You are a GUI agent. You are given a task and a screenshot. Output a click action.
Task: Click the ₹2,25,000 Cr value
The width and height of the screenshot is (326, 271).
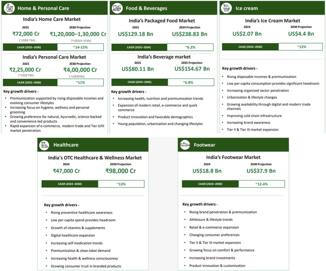pos(25,69)
